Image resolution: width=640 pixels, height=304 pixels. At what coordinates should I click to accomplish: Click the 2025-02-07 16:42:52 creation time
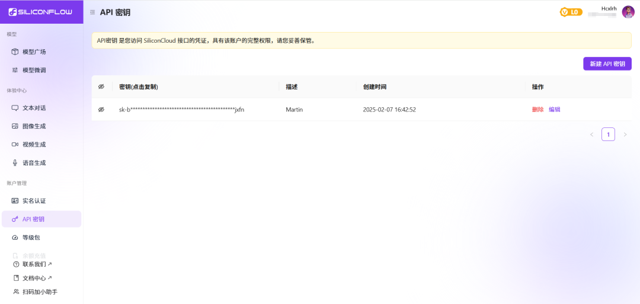click(389, 110)
